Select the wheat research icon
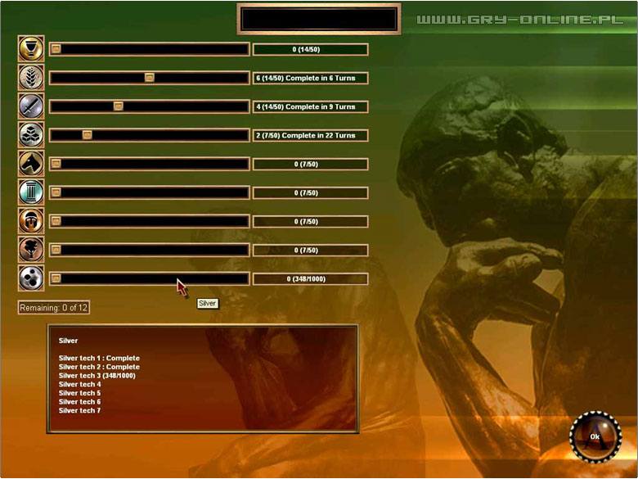The height and width of the screenshot is (479, 638). [x=31, y=78]
